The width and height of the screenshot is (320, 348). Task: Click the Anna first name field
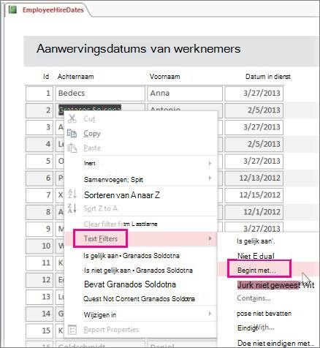(185, 94)
